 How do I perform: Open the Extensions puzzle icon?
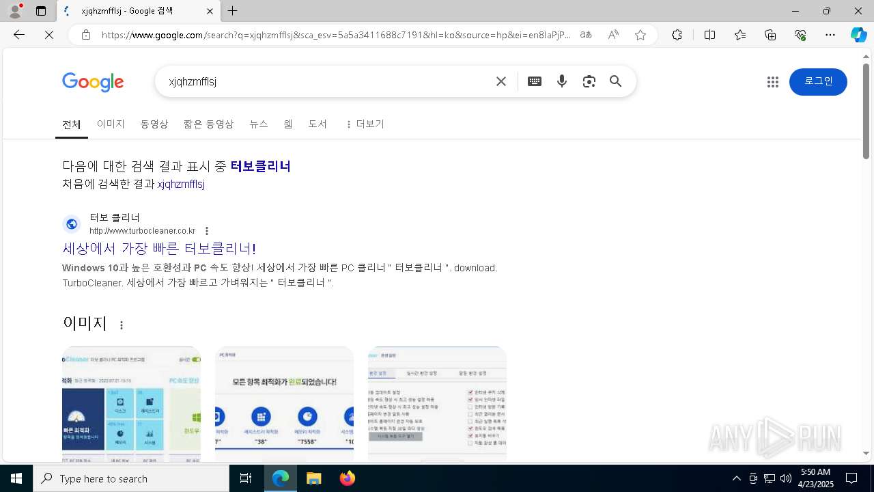click(x=677, y=35)
